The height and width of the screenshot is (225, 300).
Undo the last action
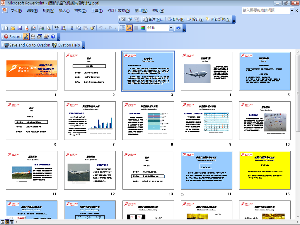(x=101, y=28)
